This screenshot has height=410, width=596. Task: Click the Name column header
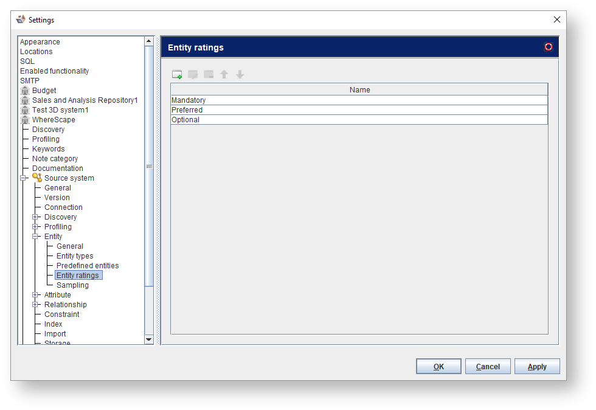(359, 90)
